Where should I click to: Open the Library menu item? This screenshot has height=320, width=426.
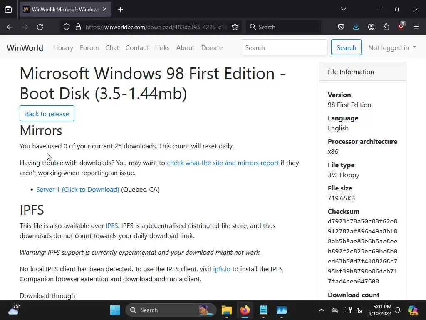point(63,47)
